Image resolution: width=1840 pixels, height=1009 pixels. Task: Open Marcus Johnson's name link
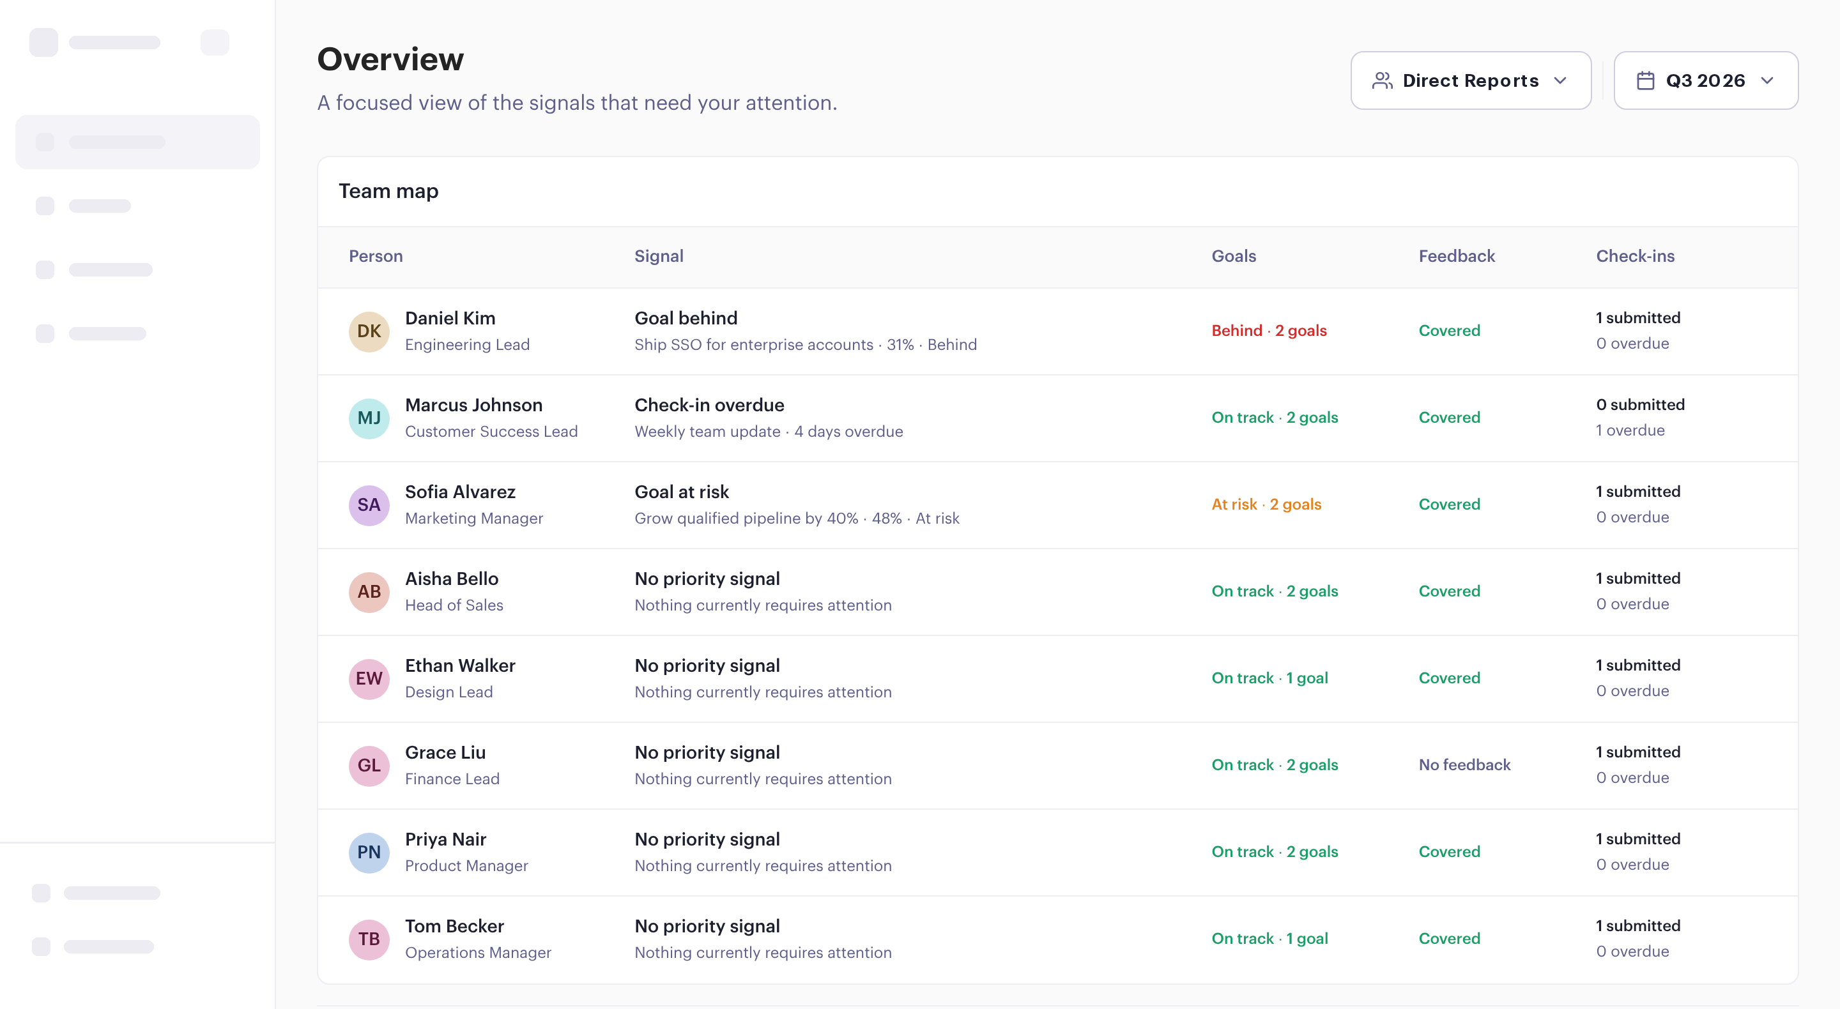(x=473, y=405)
